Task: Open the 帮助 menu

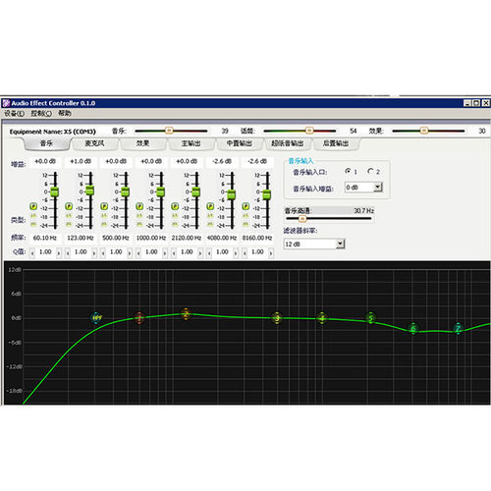Action: point(65,113)
